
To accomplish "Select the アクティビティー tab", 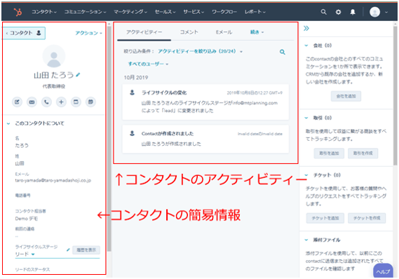I will click(144, 32).
